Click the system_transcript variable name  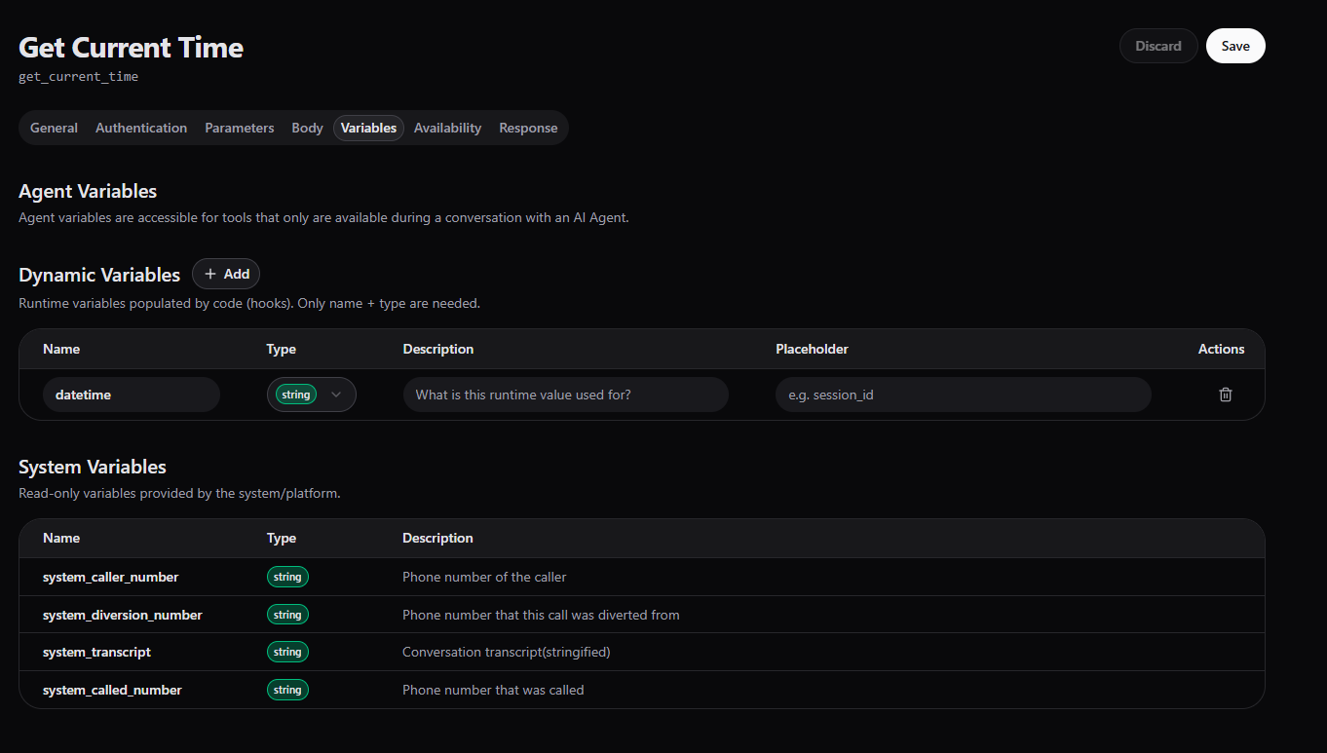[x=96, y=652]
